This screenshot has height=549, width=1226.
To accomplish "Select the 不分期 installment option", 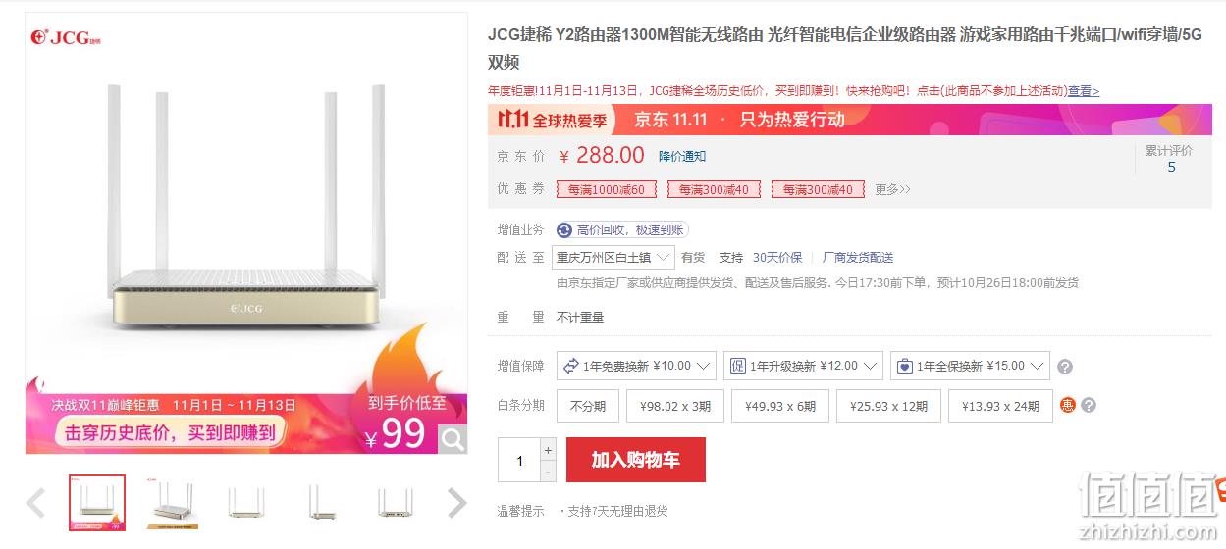I will click(x=588, y=406).
